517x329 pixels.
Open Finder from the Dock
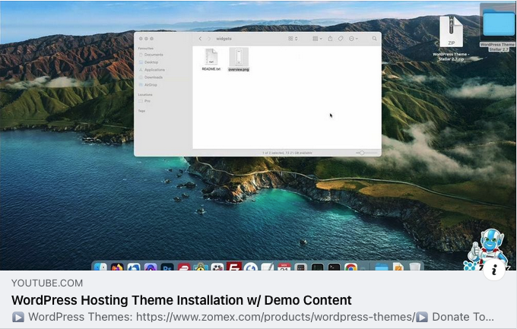(x=100, y=267)
